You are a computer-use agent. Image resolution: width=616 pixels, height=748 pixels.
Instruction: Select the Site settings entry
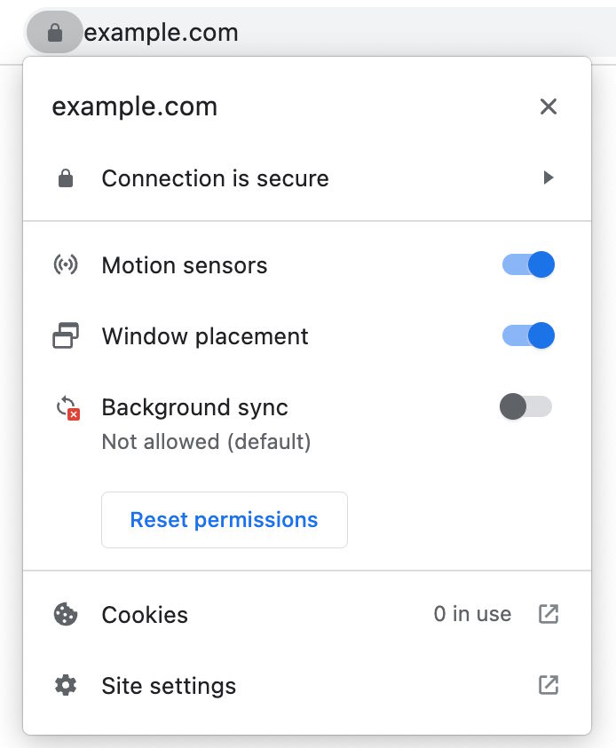click(169, 686)
